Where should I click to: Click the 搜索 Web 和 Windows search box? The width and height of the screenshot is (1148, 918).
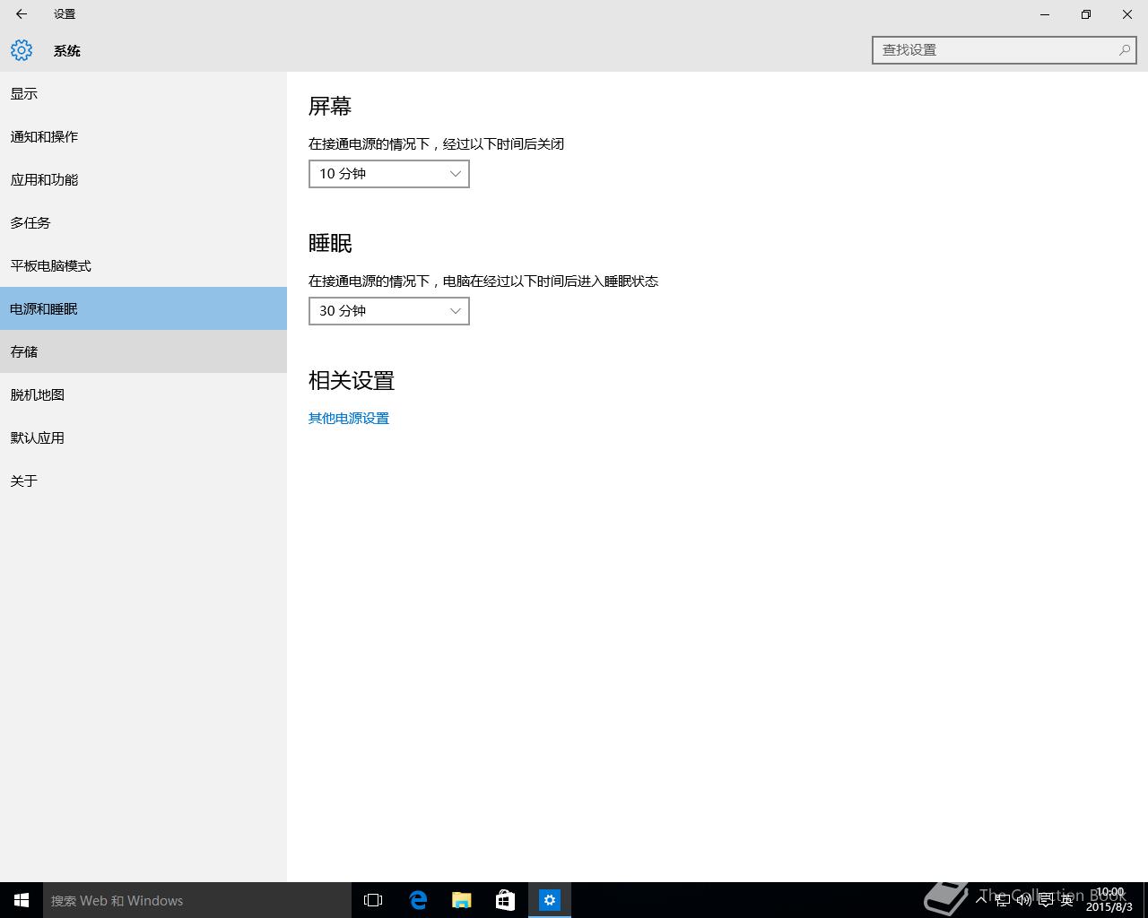click(197, 900)
